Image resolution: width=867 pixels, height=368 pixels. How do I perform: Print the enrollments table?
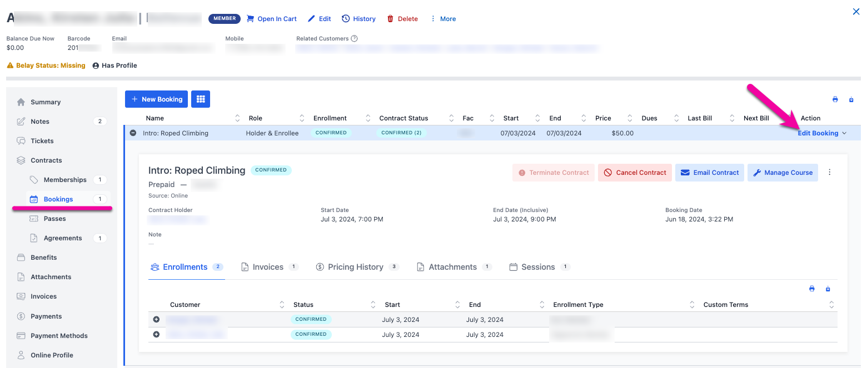[811, 289]
